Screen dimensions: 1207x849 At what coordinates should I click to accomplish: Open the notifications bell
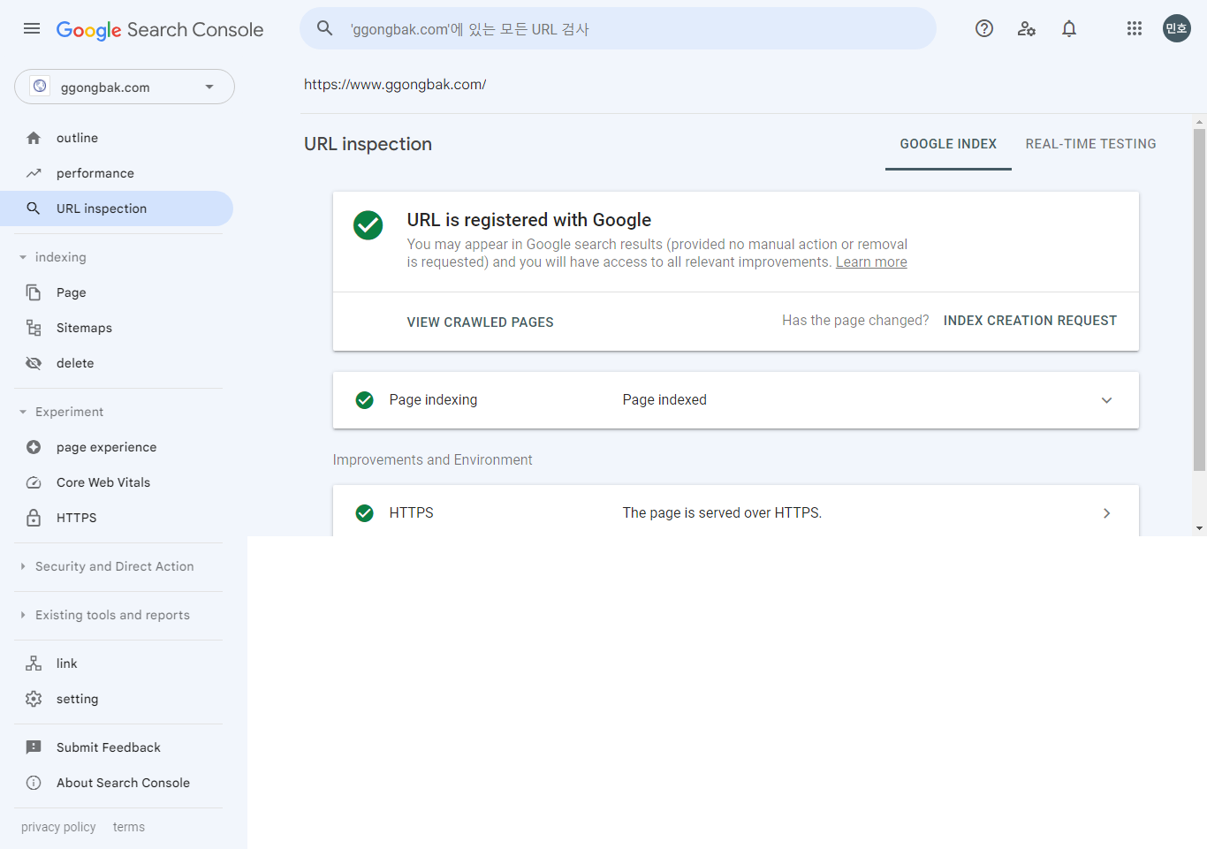(x=1068, y=29)
